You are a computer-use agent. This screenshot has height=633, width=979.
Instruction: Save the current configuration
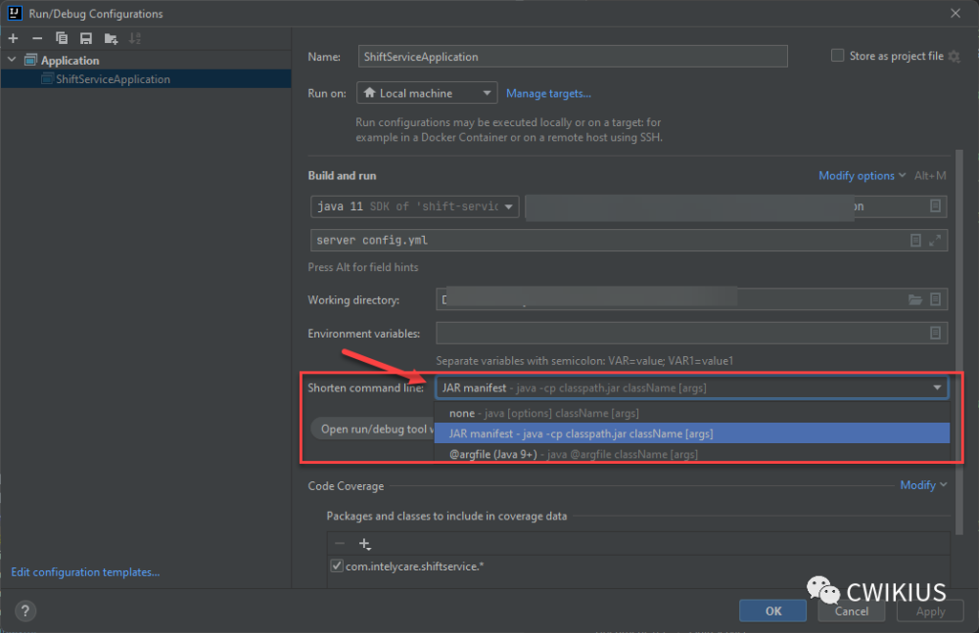click(84, 38)
